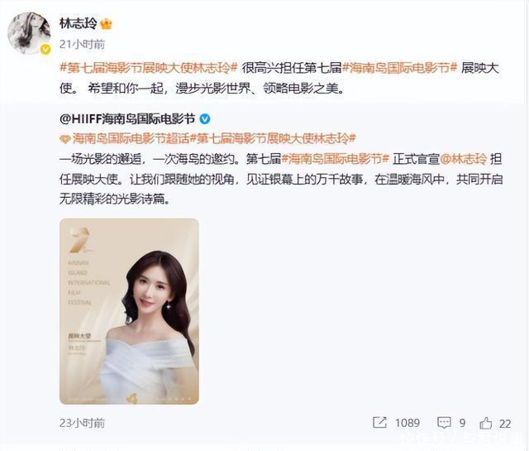Viewport: 529px width, 451px height.
Task: Click the super topic diamond icon
Action: pos(65,139)
